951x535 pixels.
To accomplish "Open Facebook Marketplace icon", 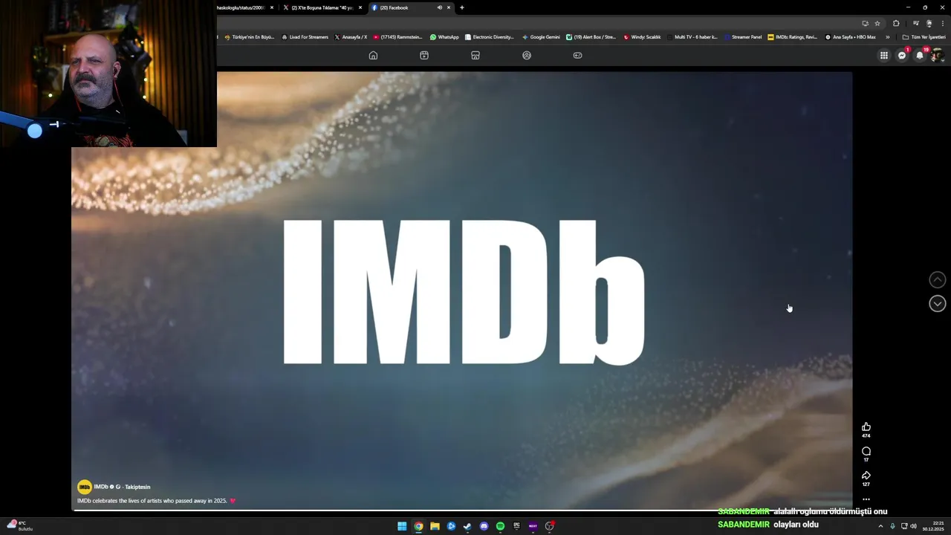I will 475,55.
